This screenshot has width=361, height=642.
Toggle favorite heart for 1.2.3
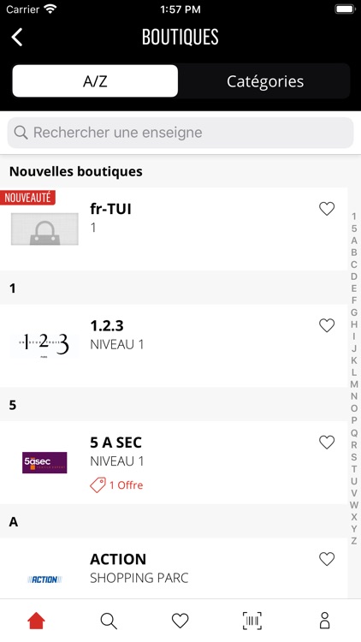[327, 325]
